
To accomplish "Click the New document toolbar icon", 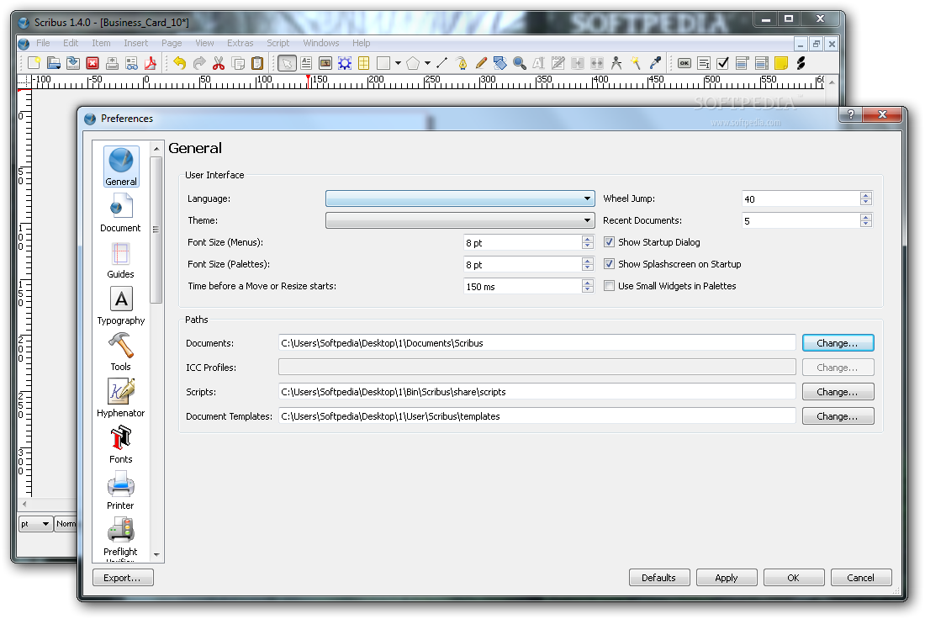I will 34,63.
